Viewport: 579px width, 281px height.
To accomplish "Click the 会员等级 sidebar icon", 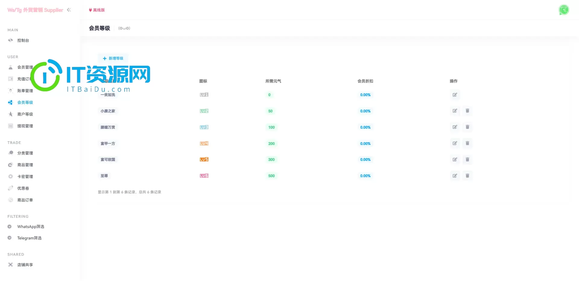I will tap(11, 102).
